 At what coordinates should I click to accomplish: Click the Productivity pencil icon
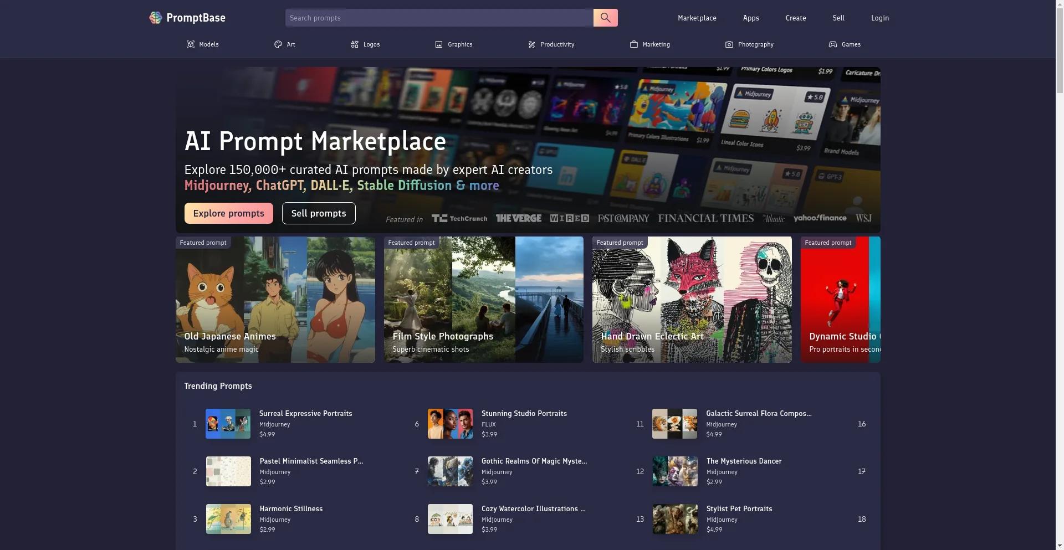pos(531,44)
